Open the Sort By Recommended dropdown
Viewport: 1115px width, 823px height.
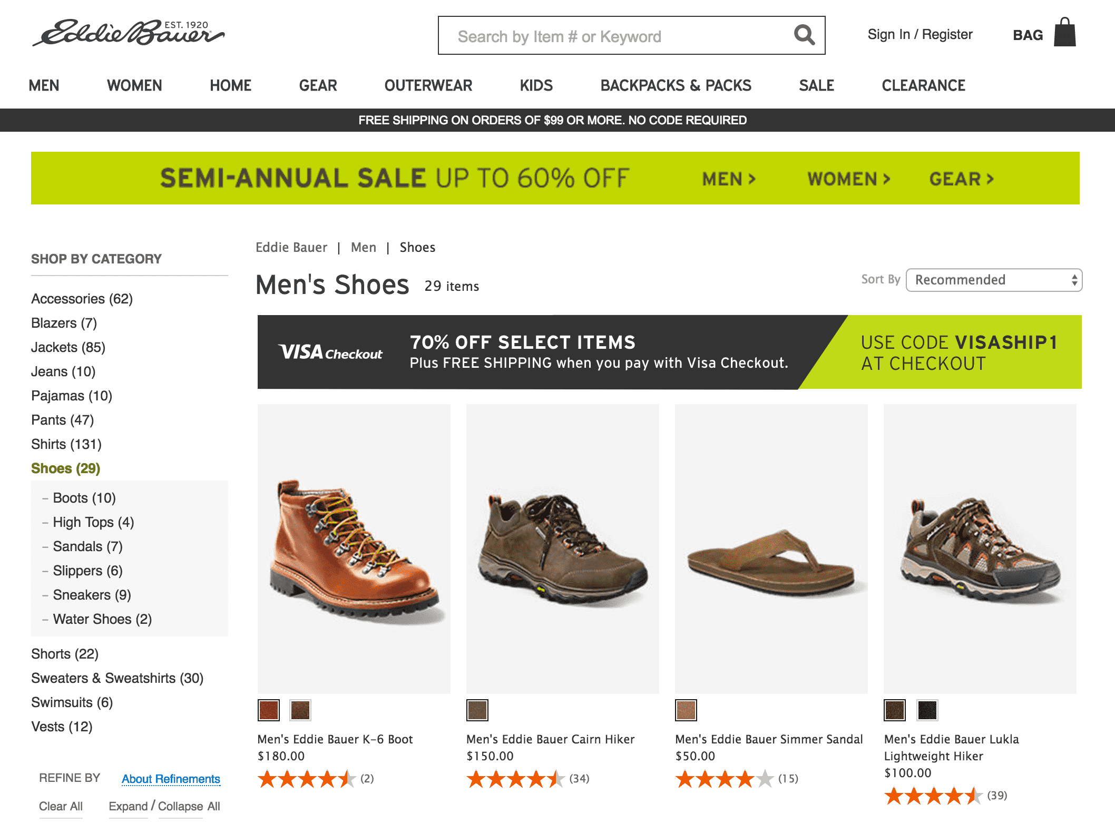993,280
